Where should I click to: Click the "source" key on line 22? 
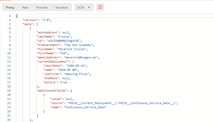tap(57, 103)
